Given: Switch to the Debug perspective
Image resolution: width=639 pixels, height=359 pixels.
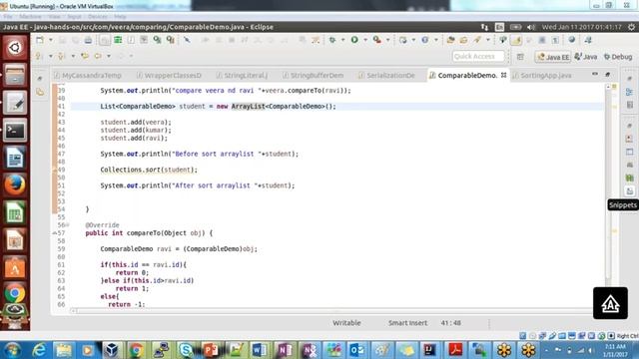Looking at the screenshot, I should click(x=618, y=57).
